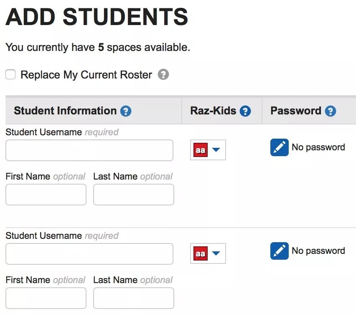356x314 pixels.
Task: Expand first student's Raz-Kids level dropdown arrow
Action: pyautogui.click(x=216, y=149)
